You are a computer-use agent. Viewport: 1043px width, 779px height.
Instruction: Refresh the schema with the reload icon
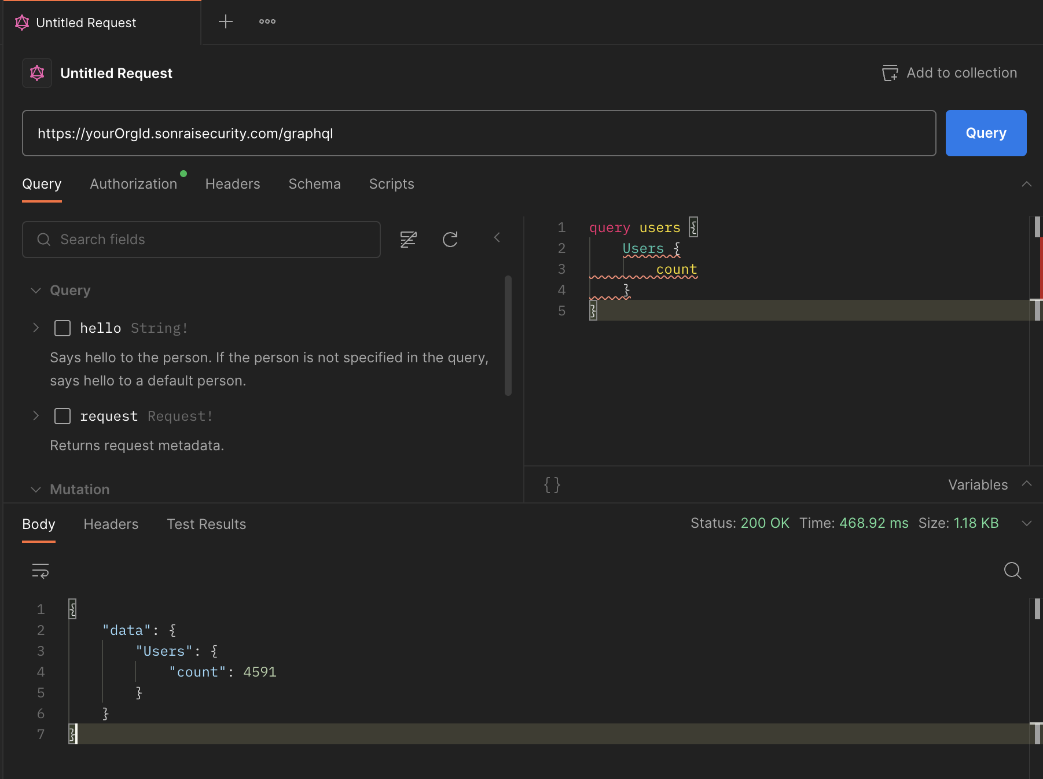[450, 239]
